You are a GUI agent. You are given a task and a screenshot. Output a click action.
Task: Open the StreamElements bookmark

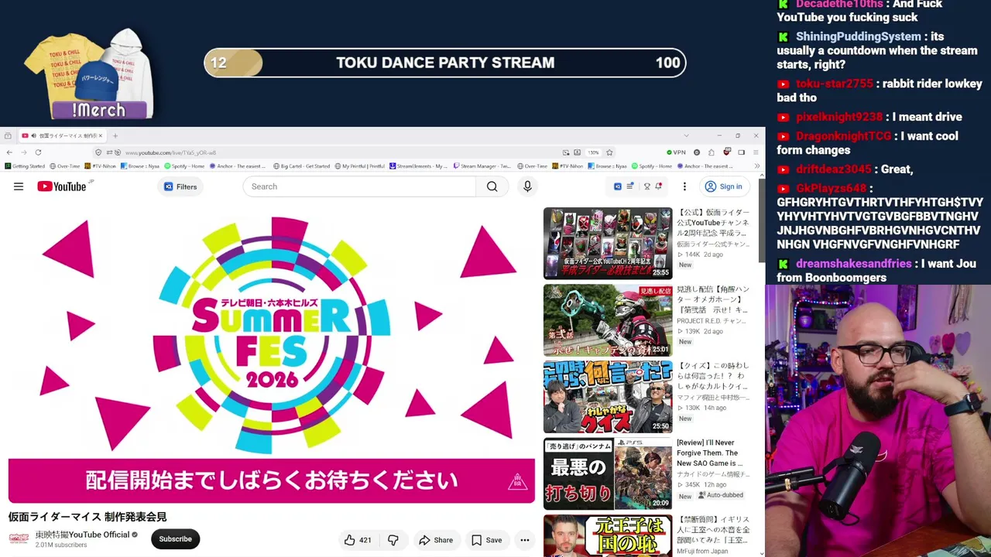pos(419,166)
